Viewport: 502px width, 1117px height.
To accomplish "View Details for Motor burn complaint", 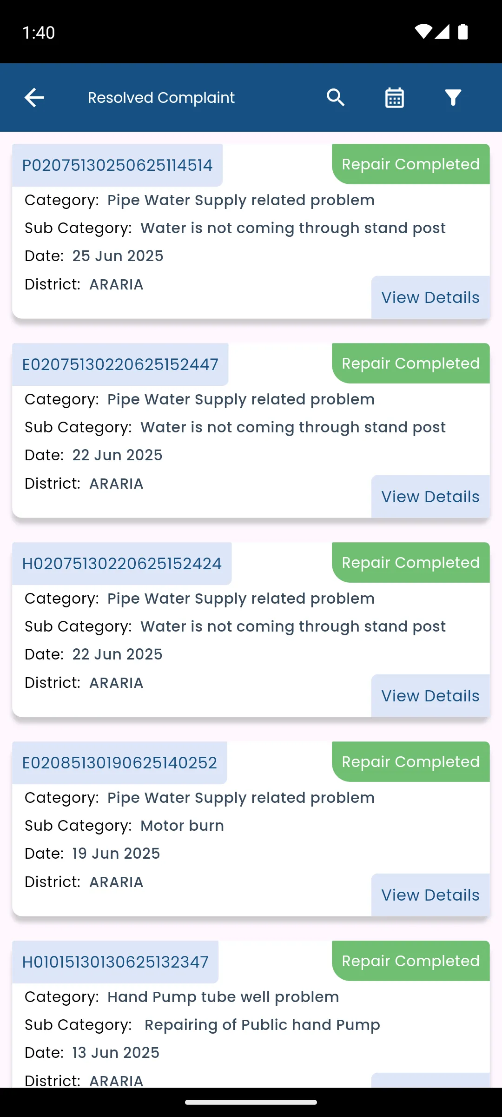I will (430, 895).
